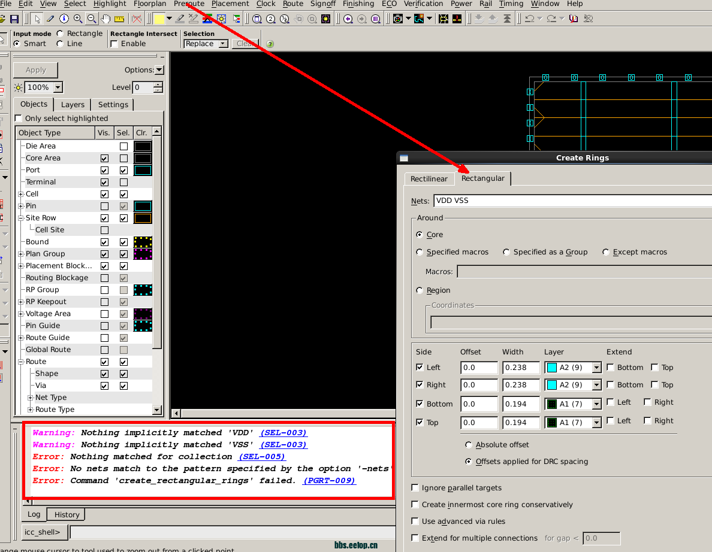Check Ignore parallel targets
This screenshot has height=552, width=712.
[x=415, y=487]
